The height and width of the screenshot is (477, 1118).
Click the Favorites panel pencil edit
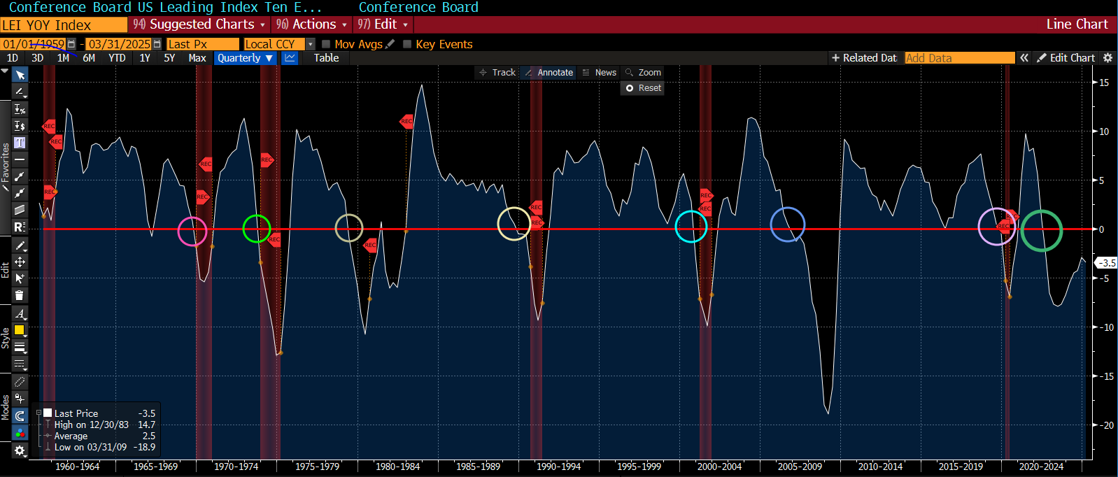[x=6, y=188]
